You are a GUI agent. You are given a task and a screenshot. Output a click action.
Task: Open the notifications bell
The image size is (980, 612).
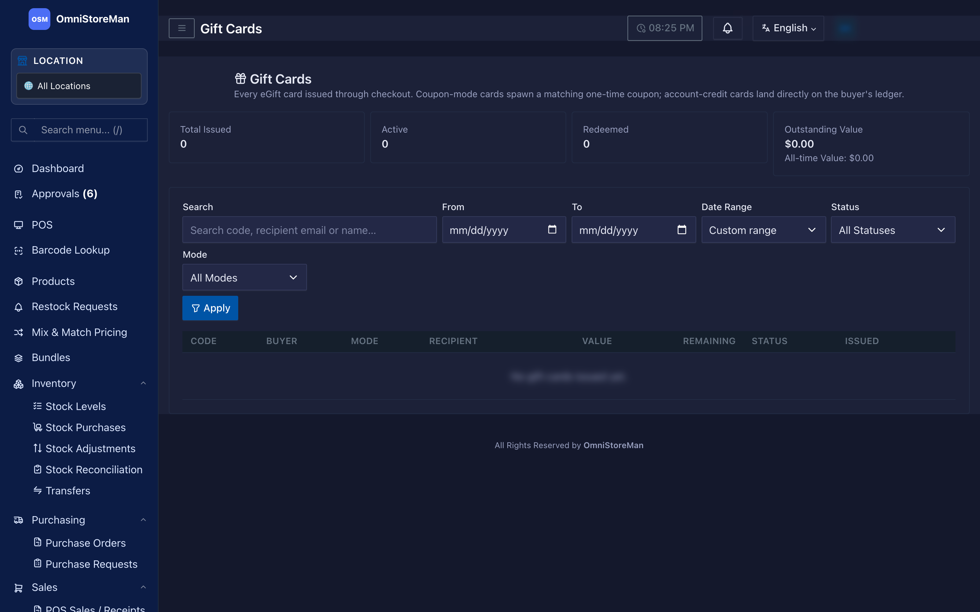coord(727,28)
